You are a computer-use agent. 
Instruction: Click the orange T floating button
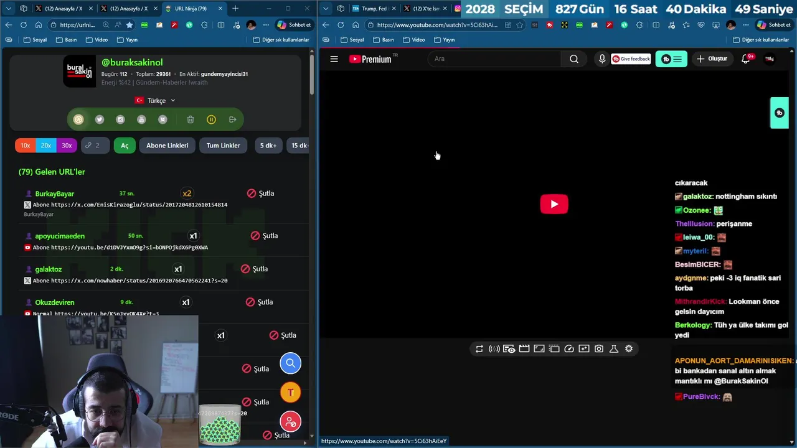(x=290, y=393)
